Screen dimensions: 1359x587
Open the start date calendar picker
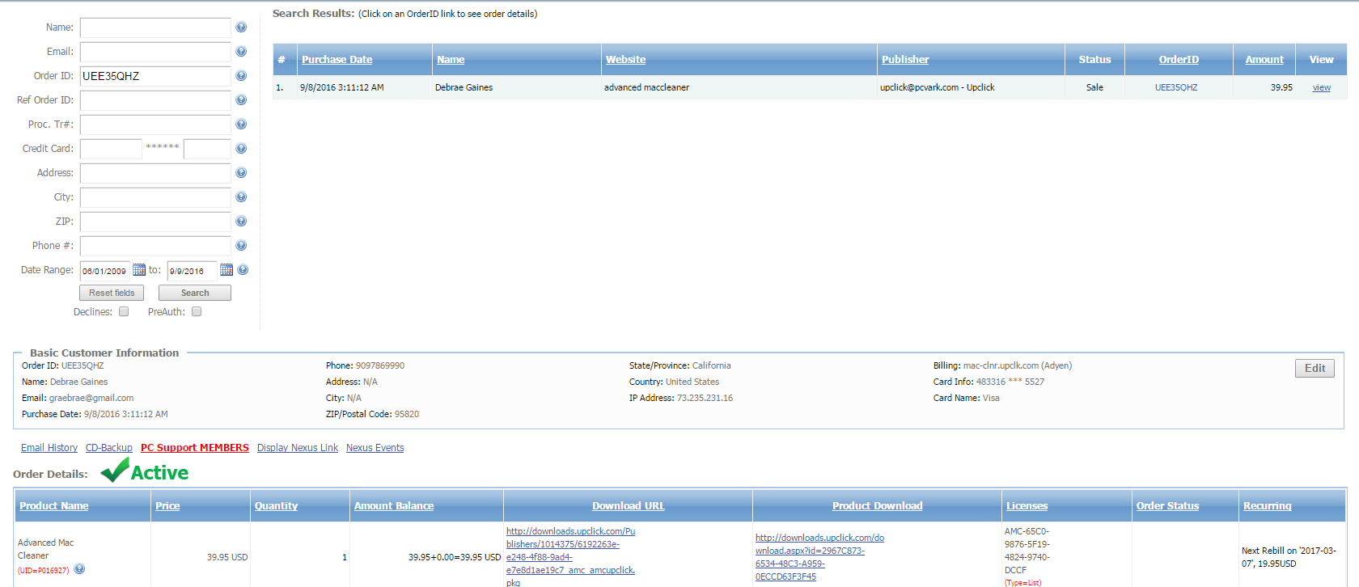(139, 270)
